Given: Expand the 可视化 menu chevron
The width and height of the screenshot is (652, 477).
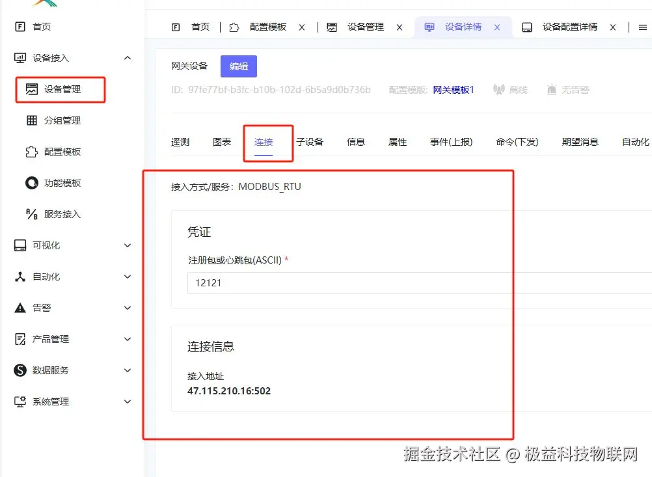Looking at the screenshot, I should tap(128, 245).
